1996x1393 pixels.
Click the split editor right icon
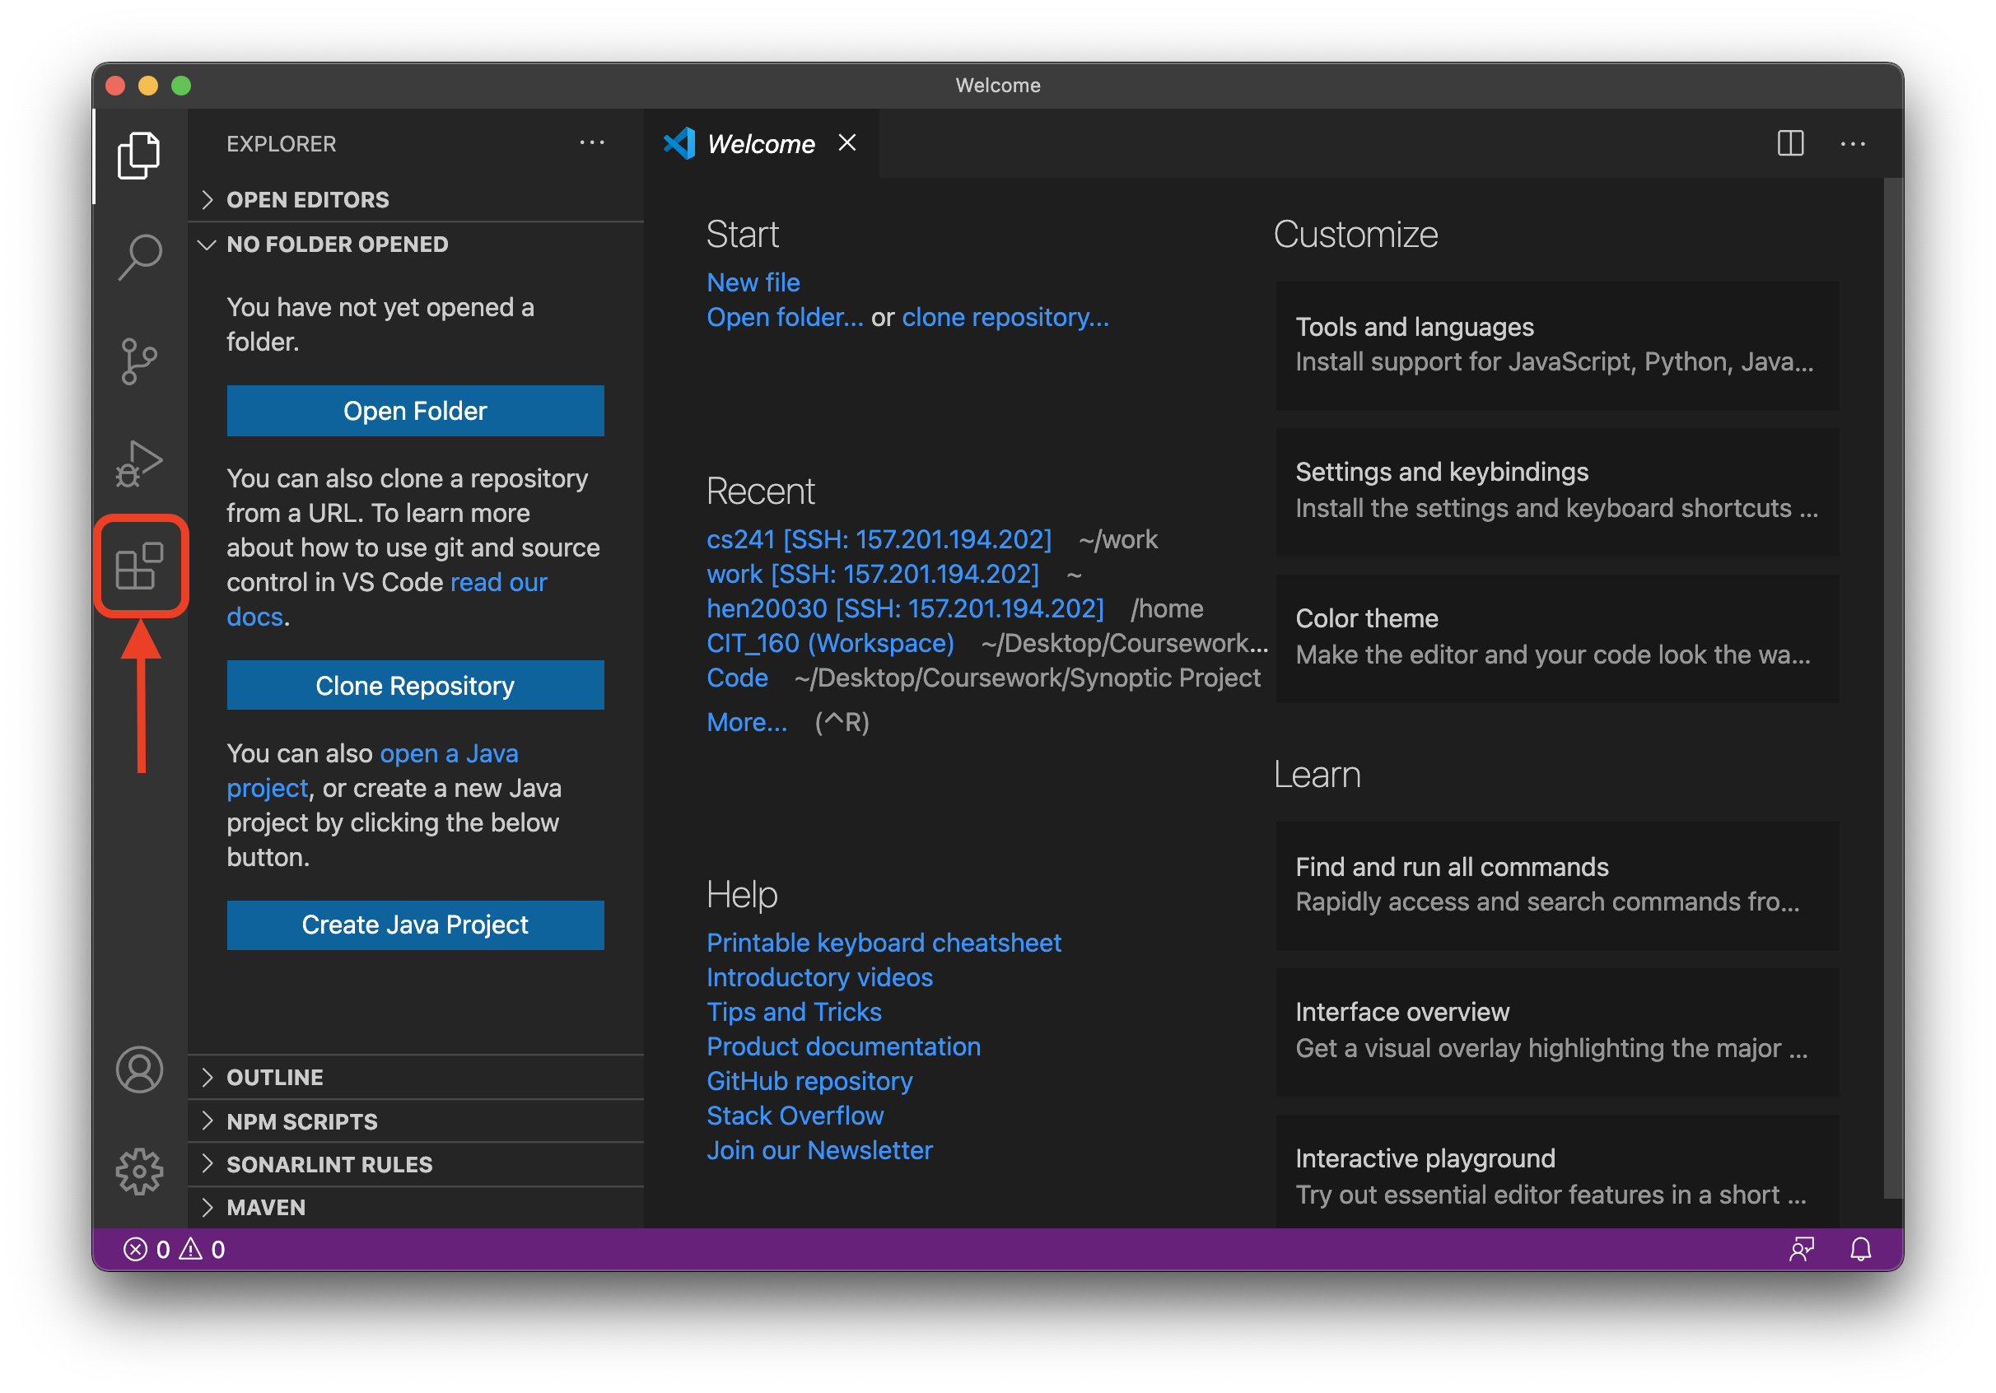coord(1790,143)
